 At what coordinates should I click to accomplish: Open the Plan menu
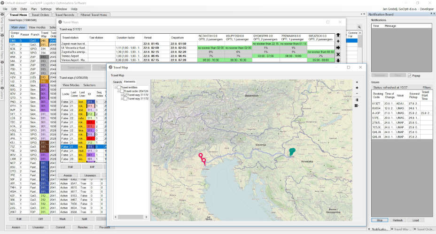[x=34, y=9]
